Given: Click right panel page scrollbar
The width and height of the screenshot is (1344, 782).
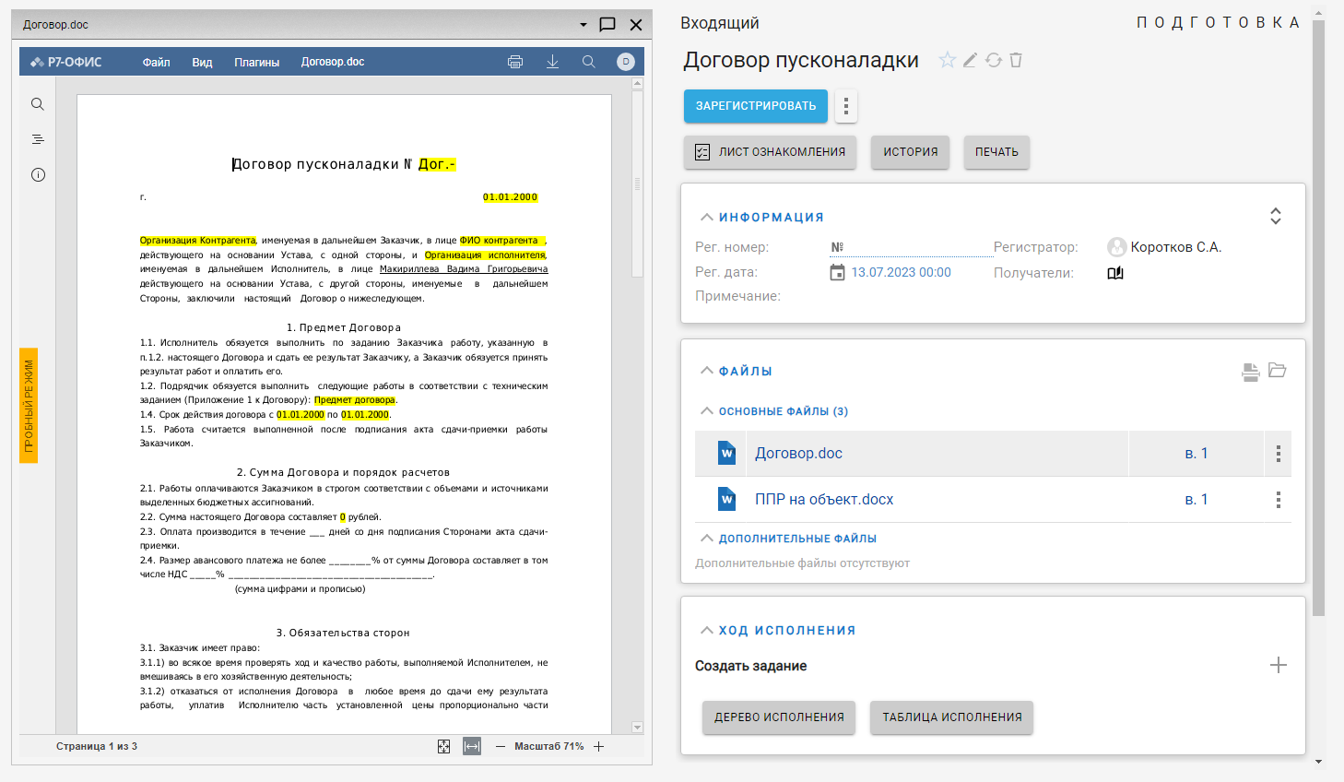Looking at the screenshot, I should point(1318,318).
